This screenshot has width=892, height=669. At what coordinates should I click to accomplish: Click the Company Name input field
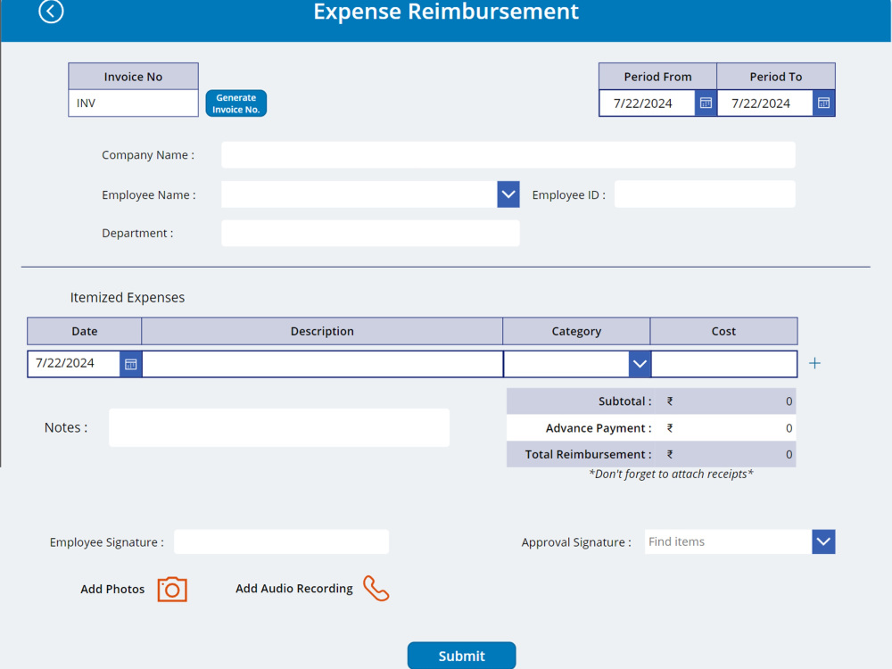tap(508, 154)
